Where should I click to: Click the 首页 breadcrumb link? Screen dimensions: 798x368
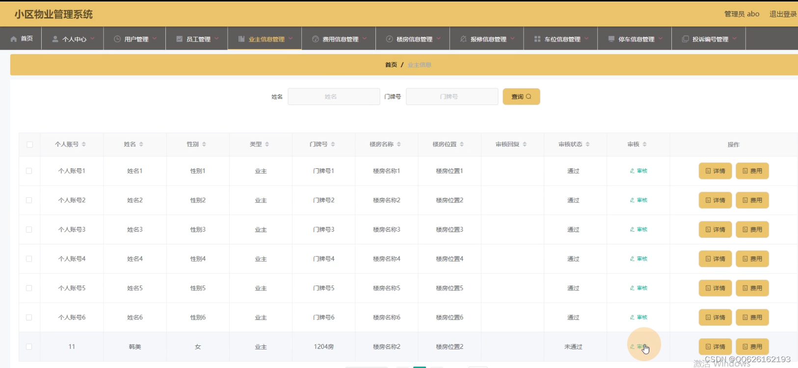click(x=391, y=65)
